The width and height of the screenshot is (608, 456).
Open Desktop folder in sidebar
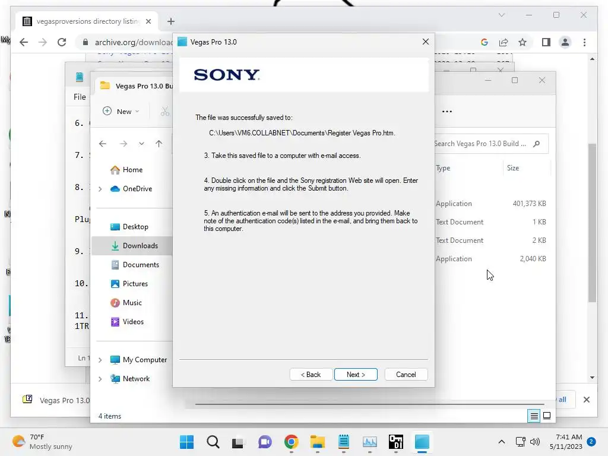(129, 227)
